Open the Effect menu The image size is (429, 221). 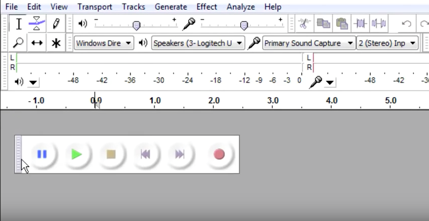pos(206,7)
